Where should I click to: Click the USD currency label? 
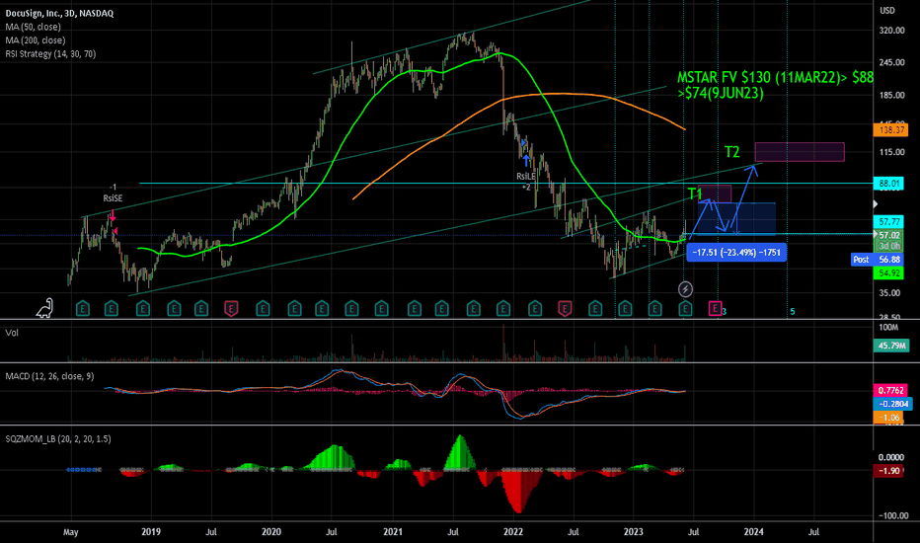click(887, 11)
